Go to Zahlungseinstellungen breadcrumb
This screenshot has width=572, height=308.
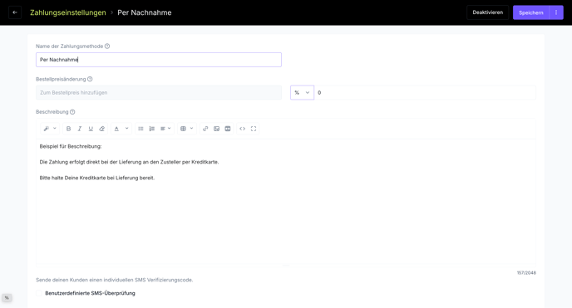(x=68, y=12)
